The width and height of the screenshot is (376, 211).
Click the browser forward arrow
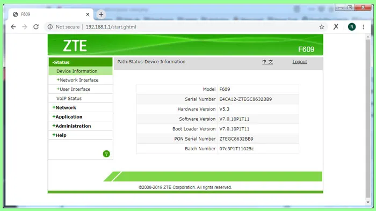pos(25,27)
